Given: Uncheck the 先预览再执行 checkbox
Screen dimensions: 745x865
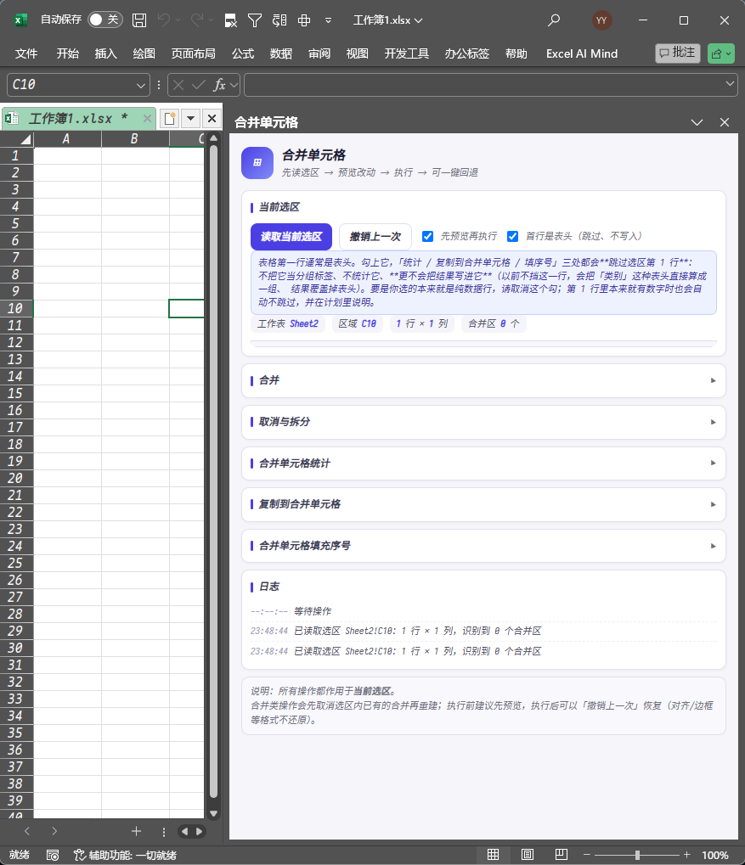Looking at the screenshot, I should 427,236.
